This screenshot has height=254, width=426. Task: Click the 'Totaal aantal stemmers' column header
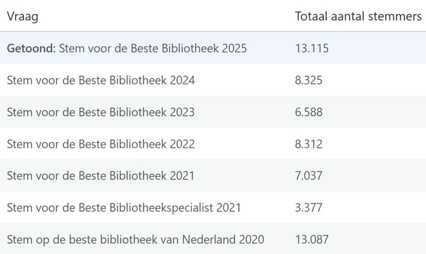point(358,17)
